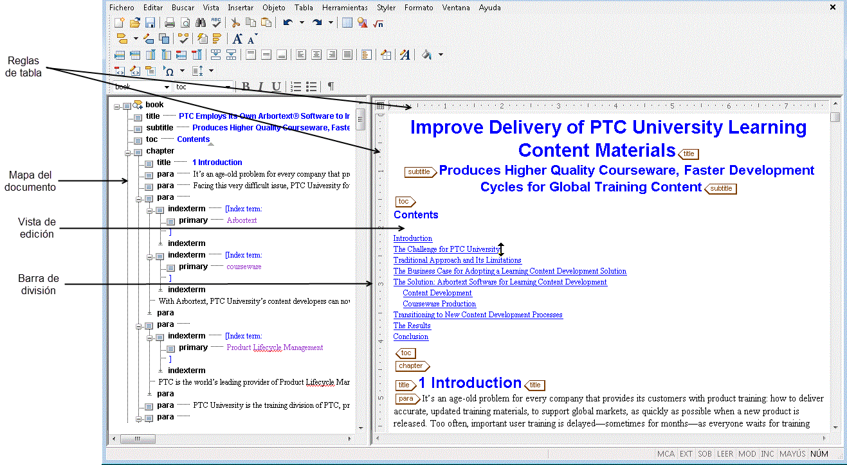Toggle underline formatting with the U button
This screenshot has height=465, width=847.
[276, 87]
